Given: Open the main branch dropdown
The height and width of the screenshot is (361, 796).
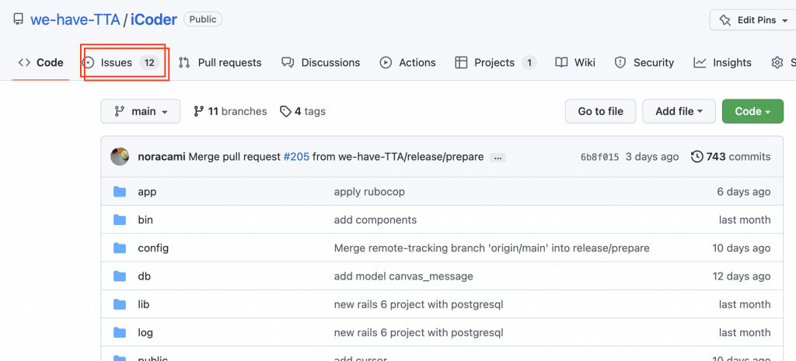Looking at the screenshot, I should tap(140, 112).
